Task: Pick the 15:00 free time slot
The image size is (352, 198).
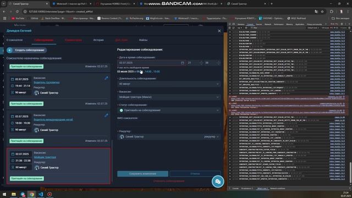Action: click(x=156, y=71)
